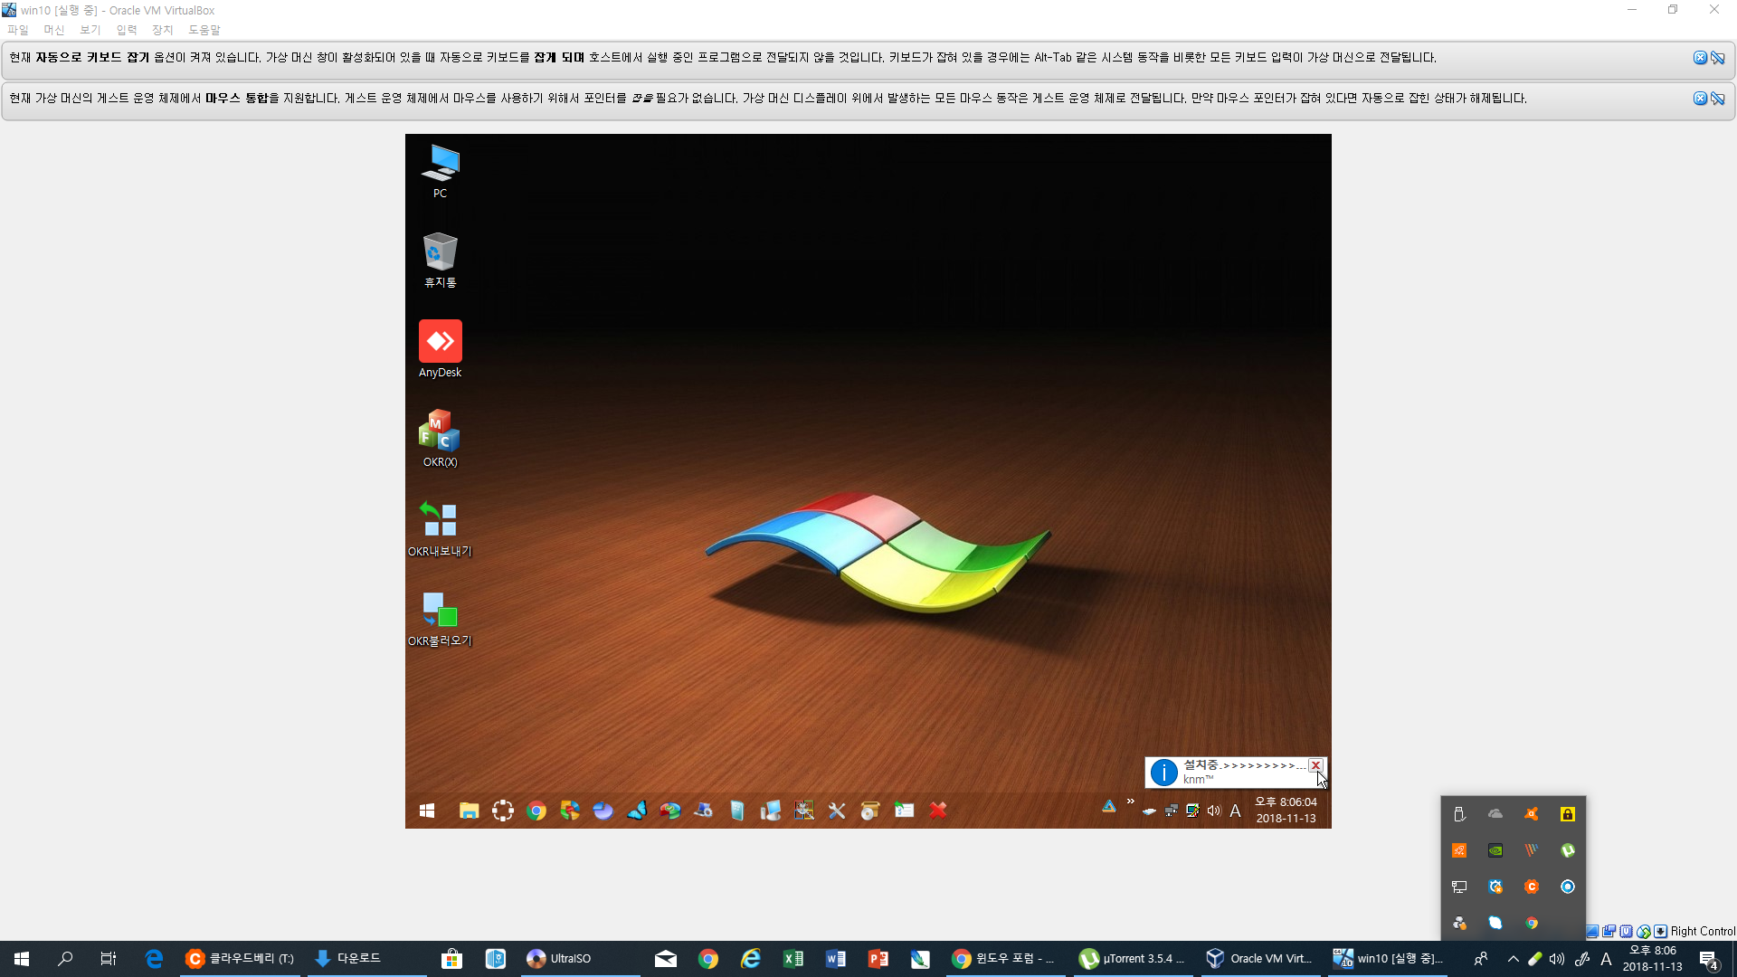Select the 휴지통 recycle bin icon

[x=440, y=261]
